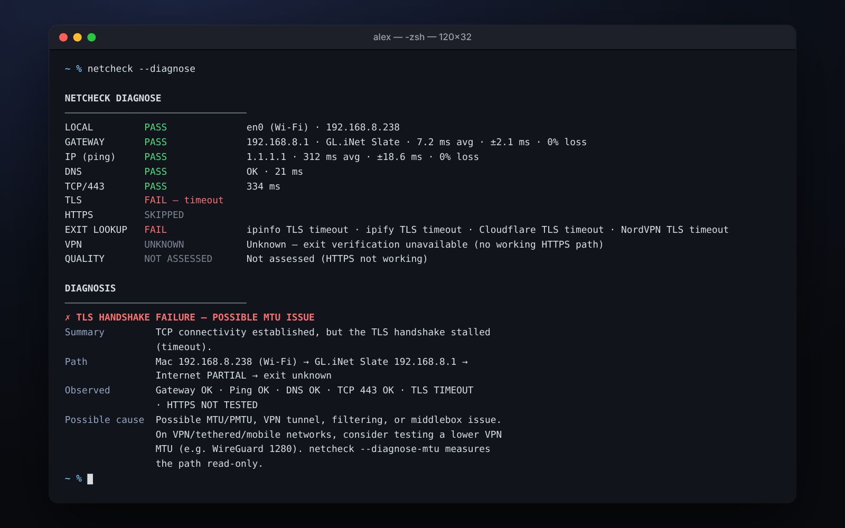Click the gateway details '192.168.8.1 · GL.iNet Slate'
The image size is (845, 528).
click(x=323, y=142)
